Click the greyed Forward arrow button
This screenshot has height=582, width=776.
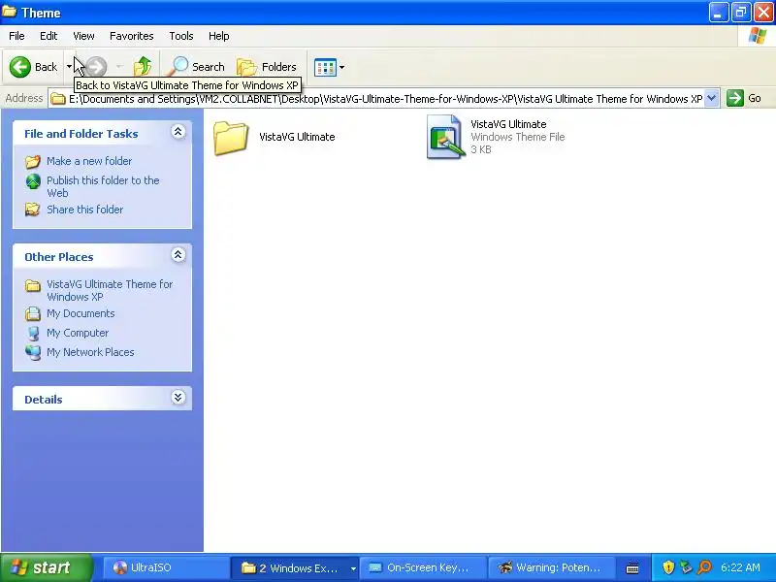click(97, 67)
